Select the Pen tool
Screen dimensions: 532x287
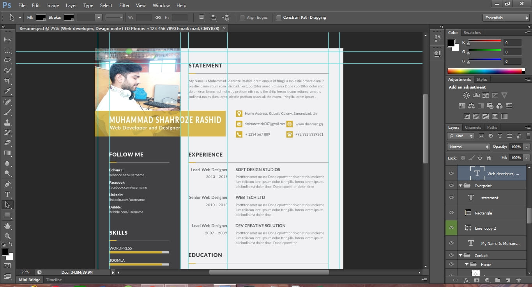[x=7, y=184]
